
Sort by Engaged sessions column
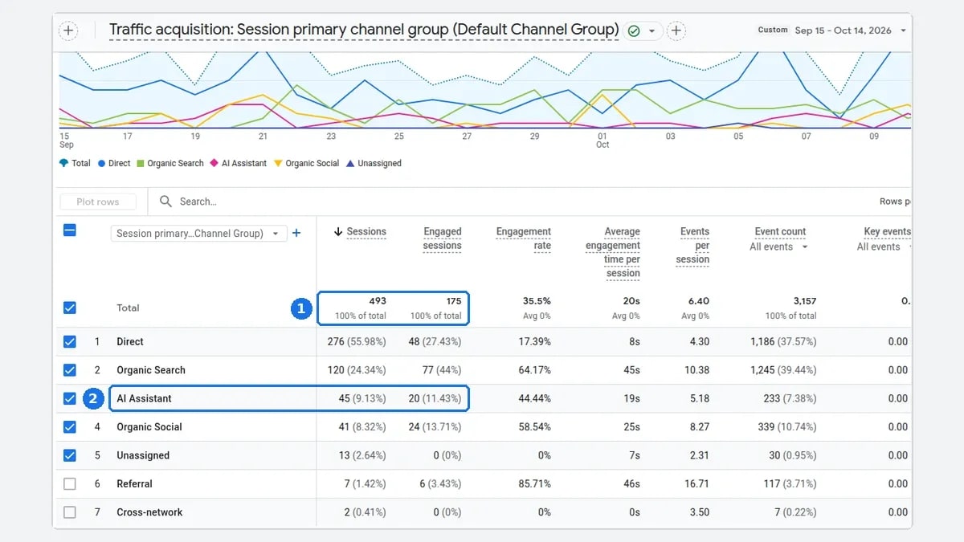(x=442, y=238)
